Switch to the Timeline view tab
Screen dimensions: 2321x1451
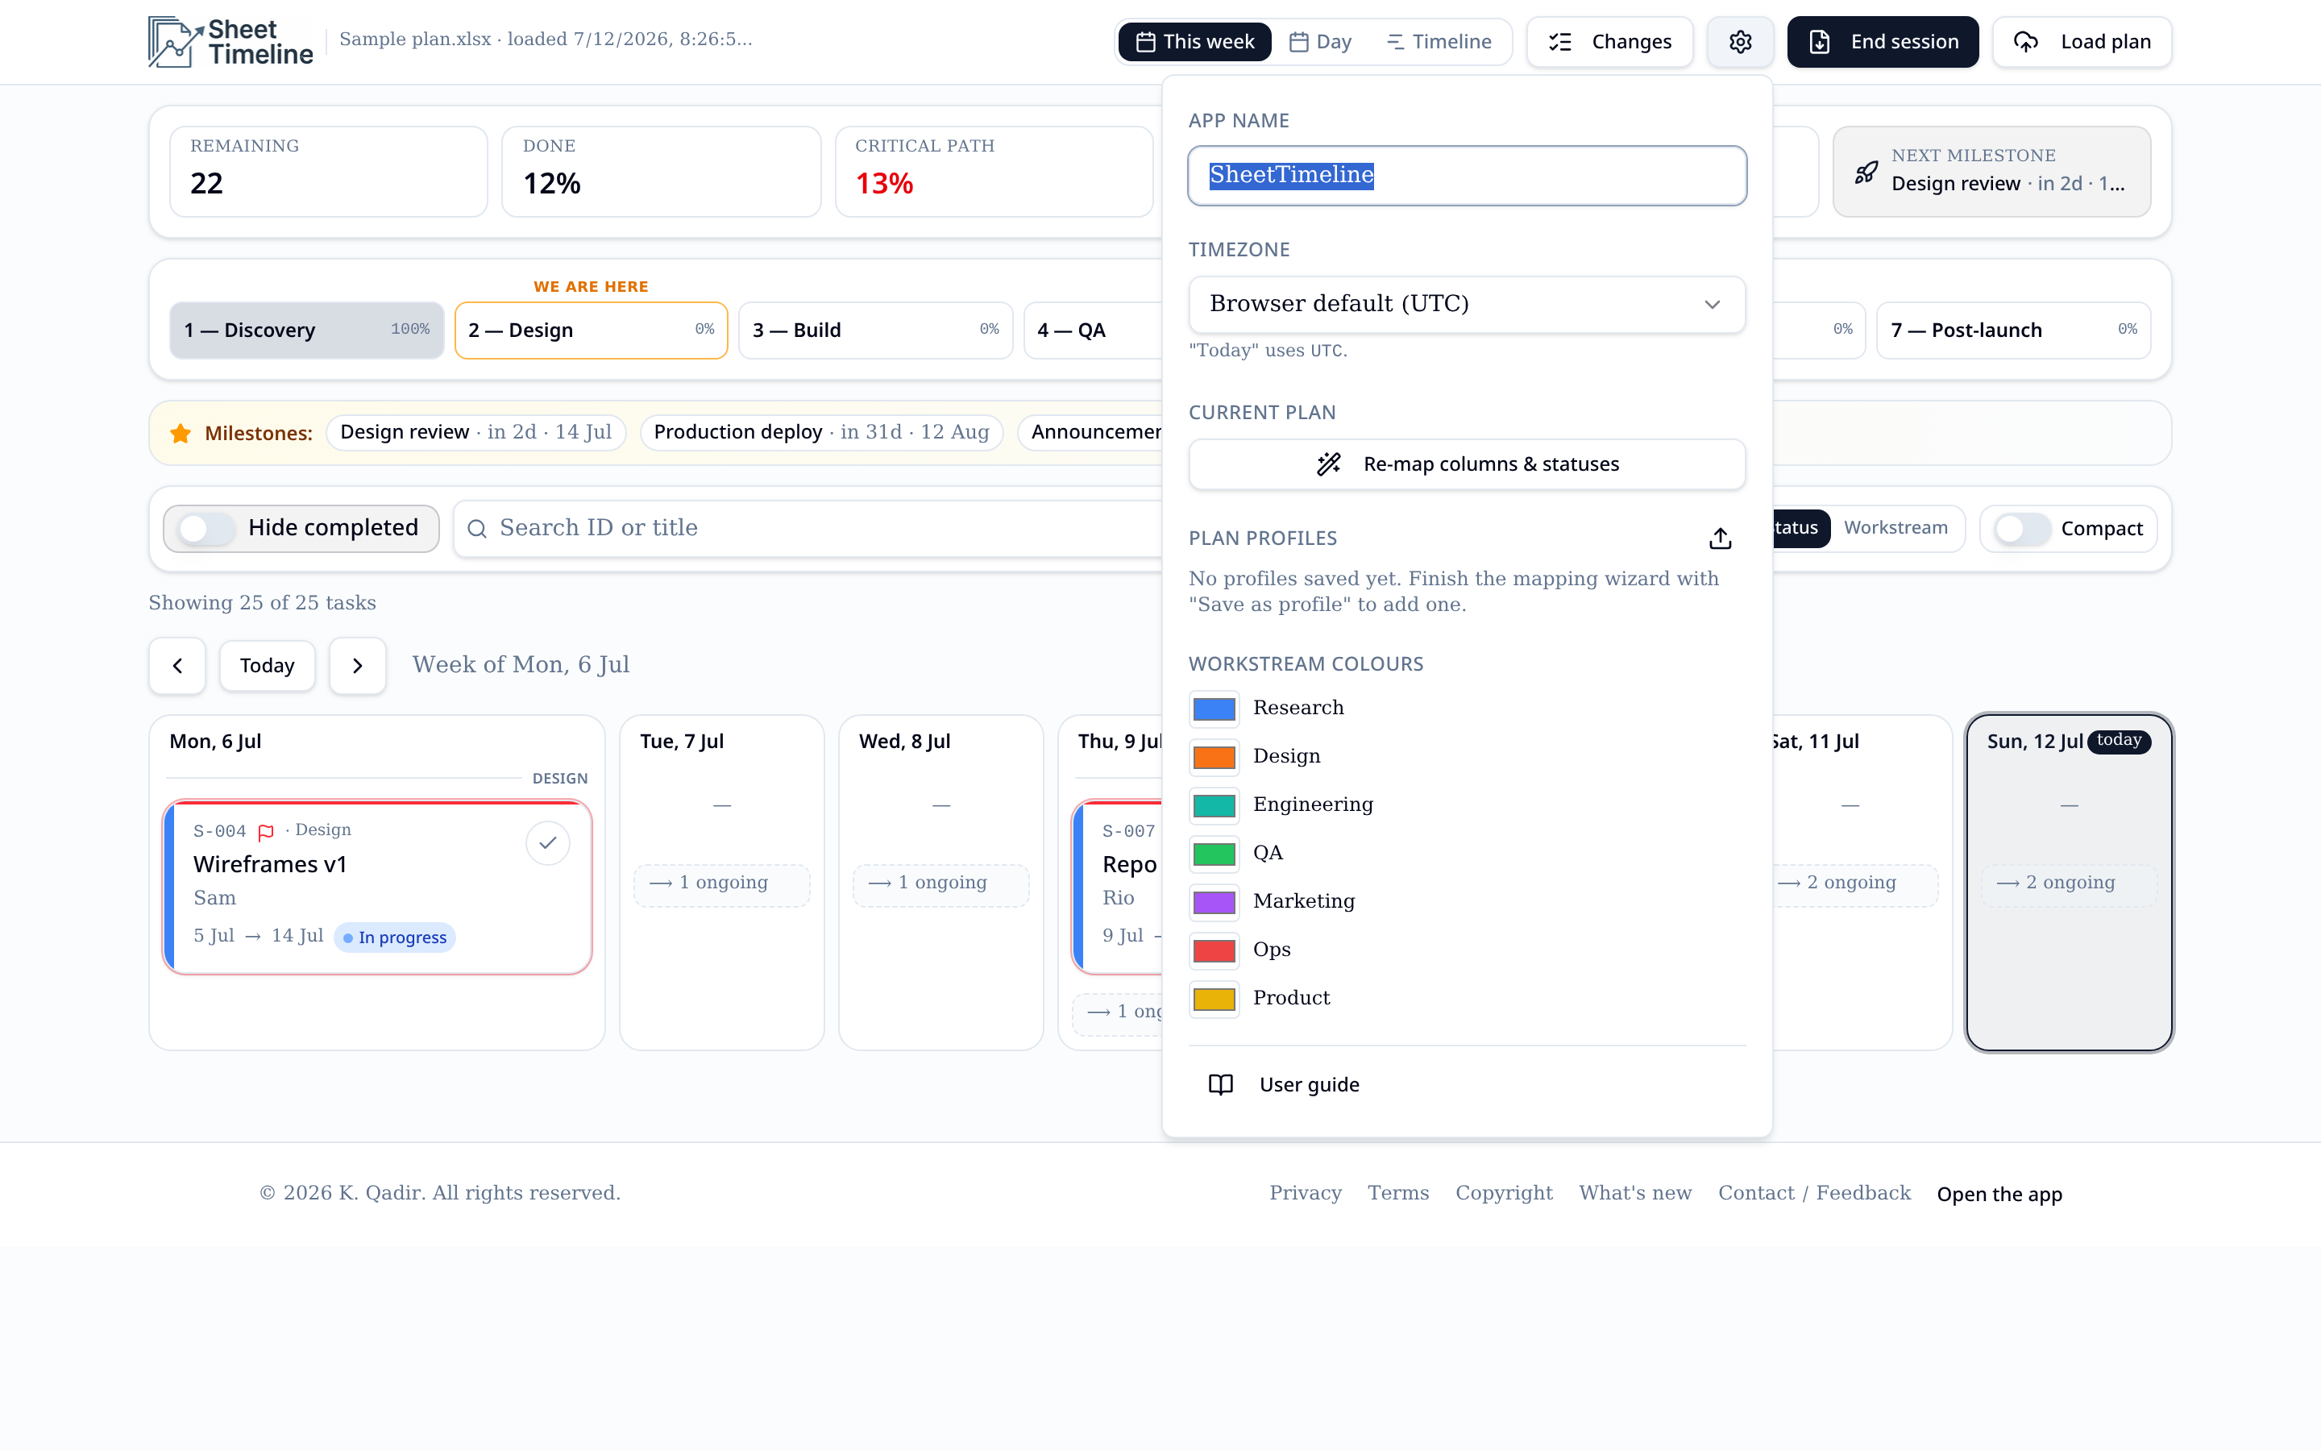click(x=1439, y=41)
